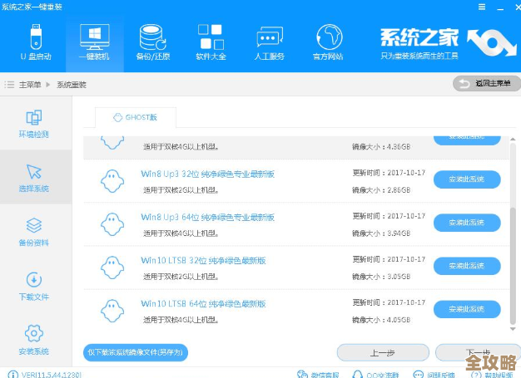Open 帮助视频 help video
Viewport: 521px width, 378px height.
click(x=492, y=375)
